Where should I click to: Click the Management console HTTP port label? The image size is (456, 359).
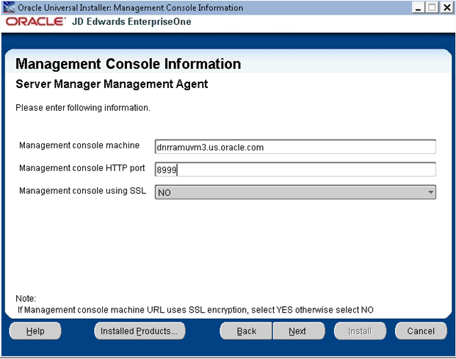[x=82, y=168]
